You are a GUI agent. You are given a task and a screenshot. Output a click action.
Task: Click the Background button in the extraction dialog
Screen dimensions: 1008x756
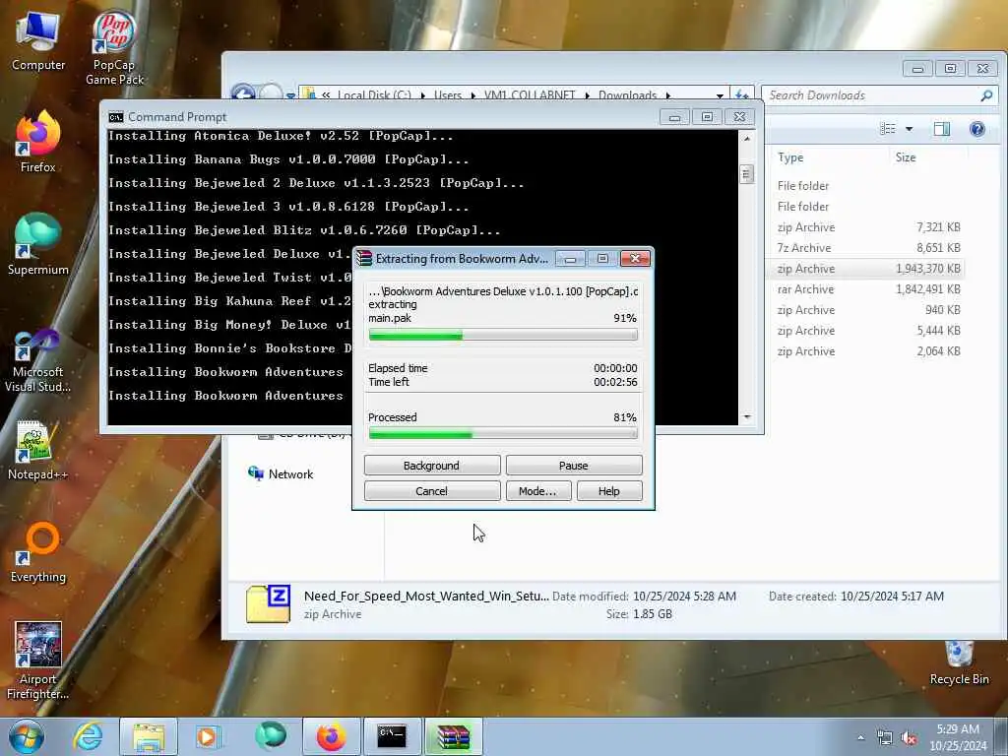[432, 466]
